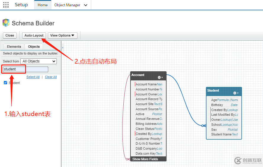Click the Setup app title

tap(21, 5)
